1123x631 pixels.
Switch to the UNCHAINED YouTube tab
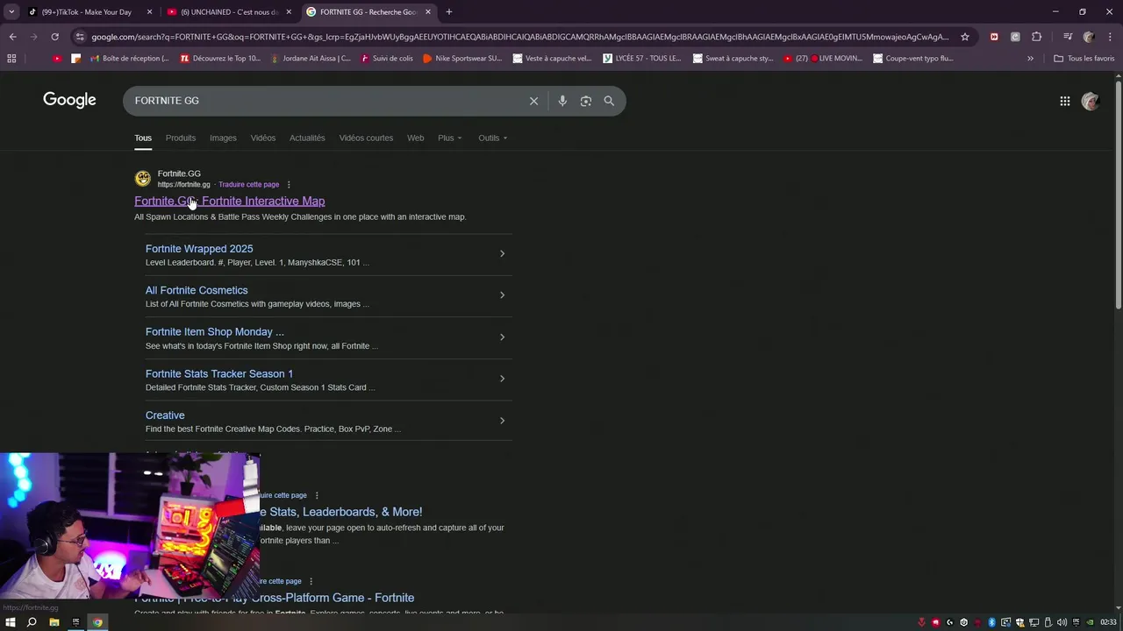tap(230, 11)
